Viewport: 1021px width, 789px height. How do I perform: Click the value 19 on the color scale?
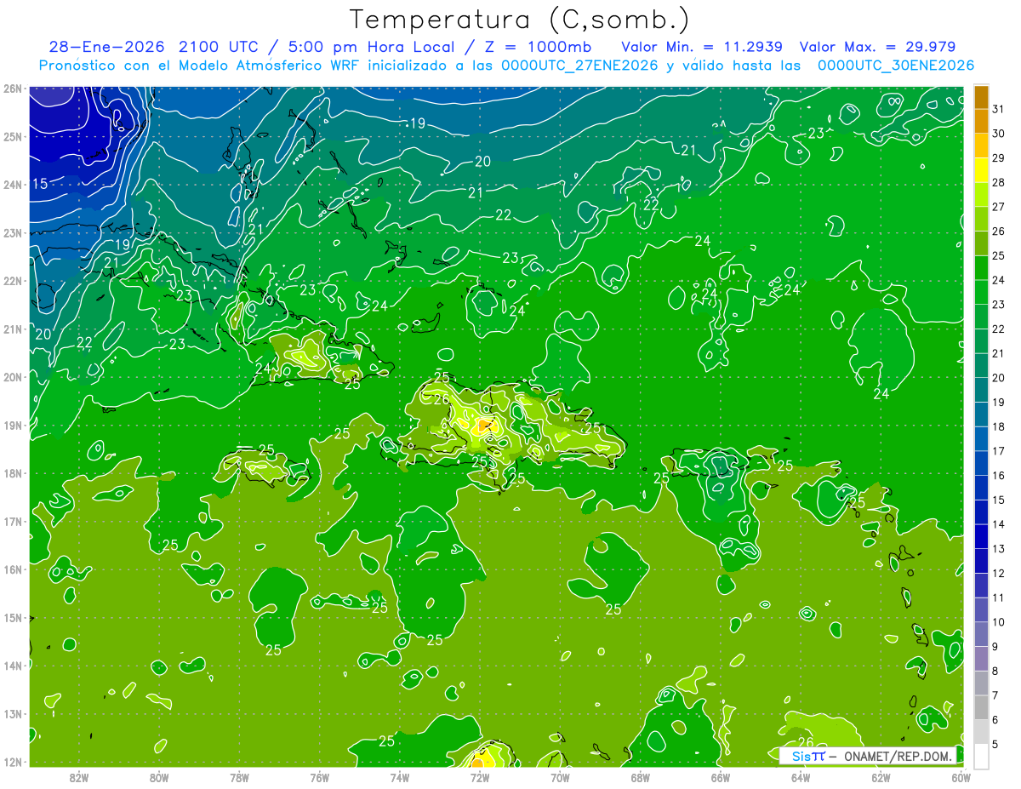pos(999,402)
